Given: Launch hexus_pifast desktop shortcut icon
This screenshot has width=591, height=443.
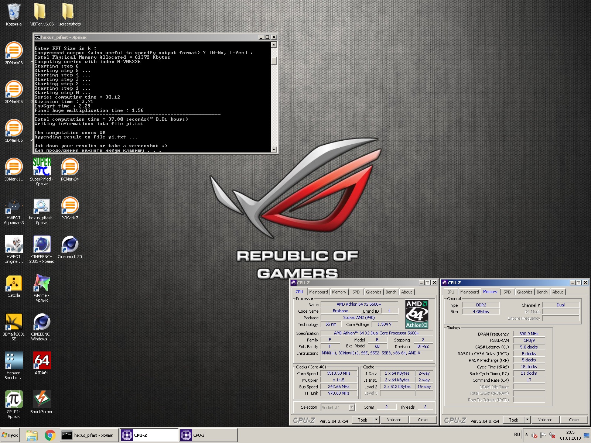Looking at the screenshot, I should point(42,211).
